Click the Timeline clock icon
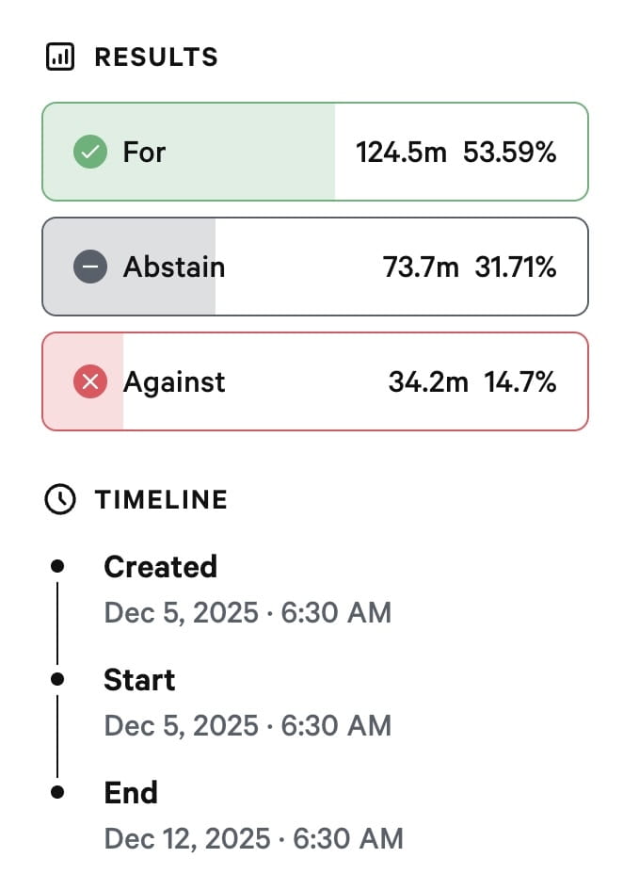The width and height of the screenshot is (623, 874). pyautogui.click(x=60, y=499)
